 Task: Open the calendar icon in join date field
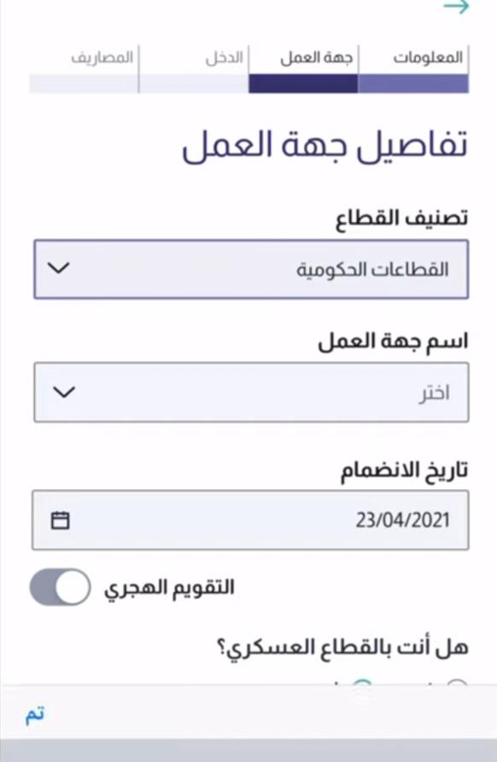coord(61,520)
